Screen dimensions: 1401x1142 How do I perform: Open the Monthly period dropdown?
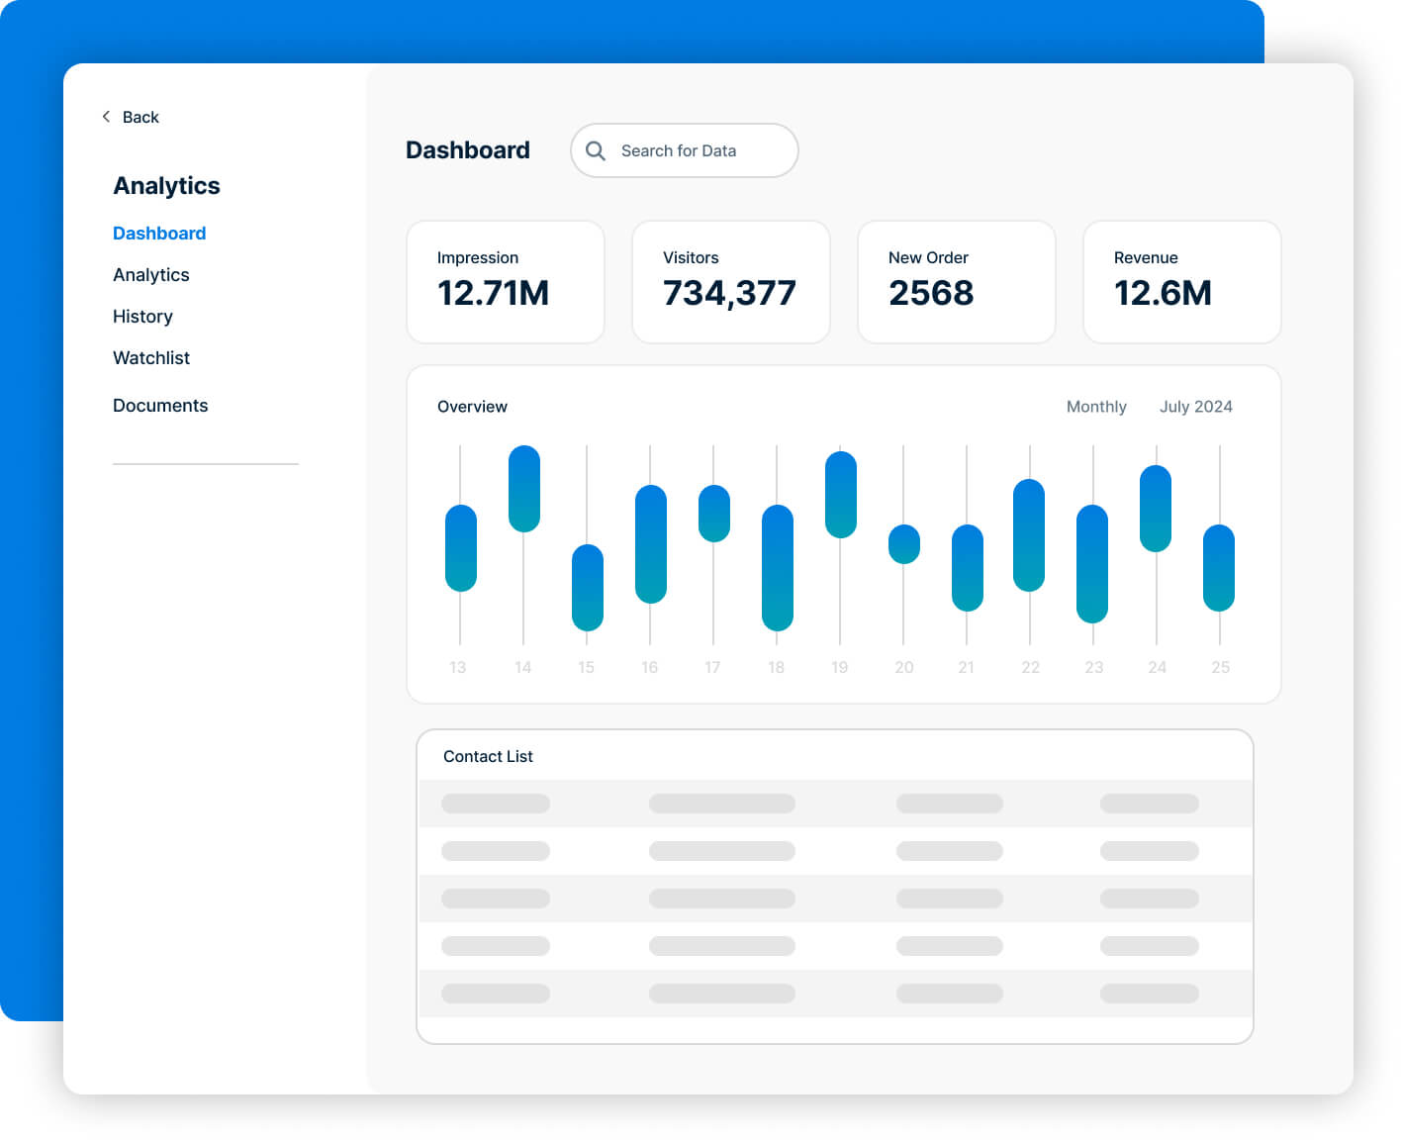point(1096,407)
